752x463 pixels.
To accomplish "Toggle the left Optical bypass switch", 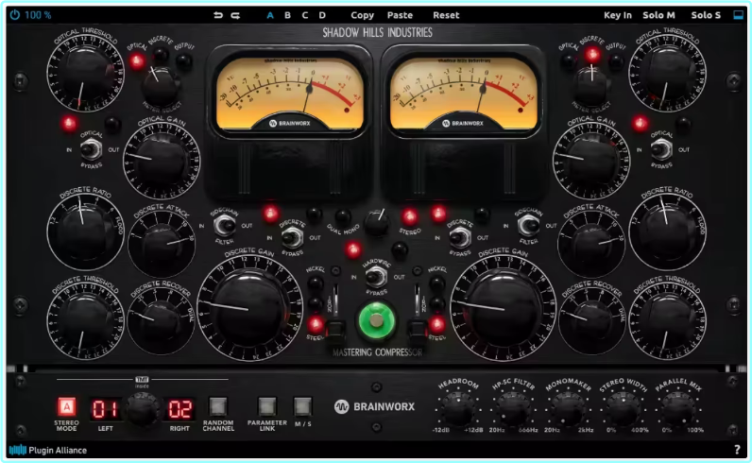I will [x=90, y=149].
